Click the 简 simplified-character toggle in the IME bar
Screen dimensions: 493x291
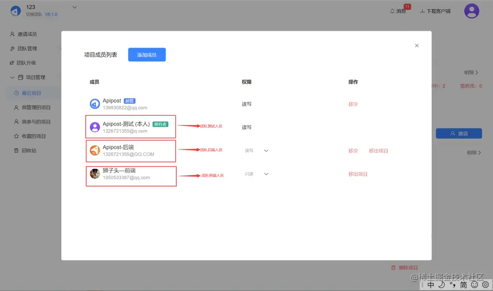pos(463,285)
